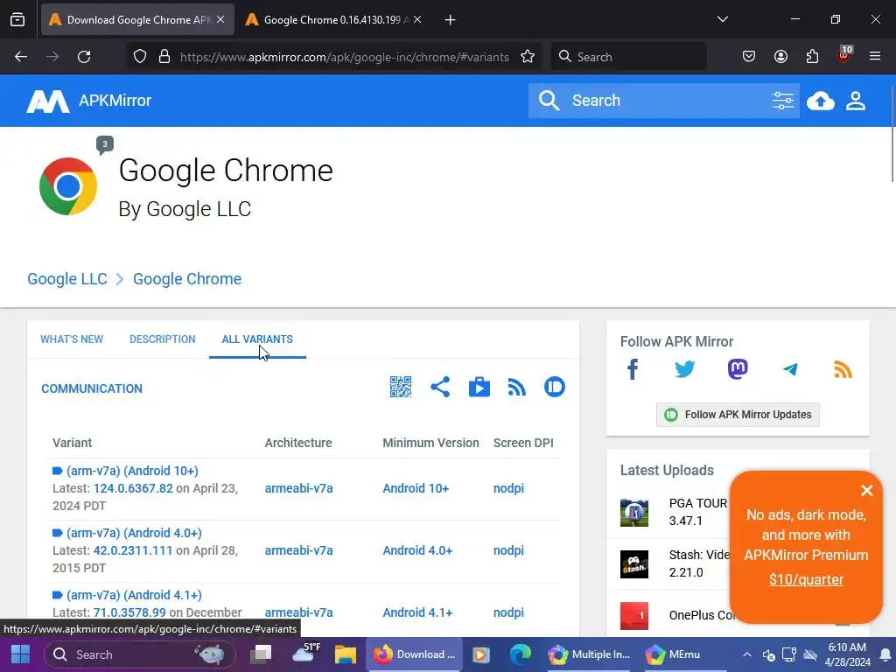Open Firefox account icon
896x672 pixels.
(780, 57)
